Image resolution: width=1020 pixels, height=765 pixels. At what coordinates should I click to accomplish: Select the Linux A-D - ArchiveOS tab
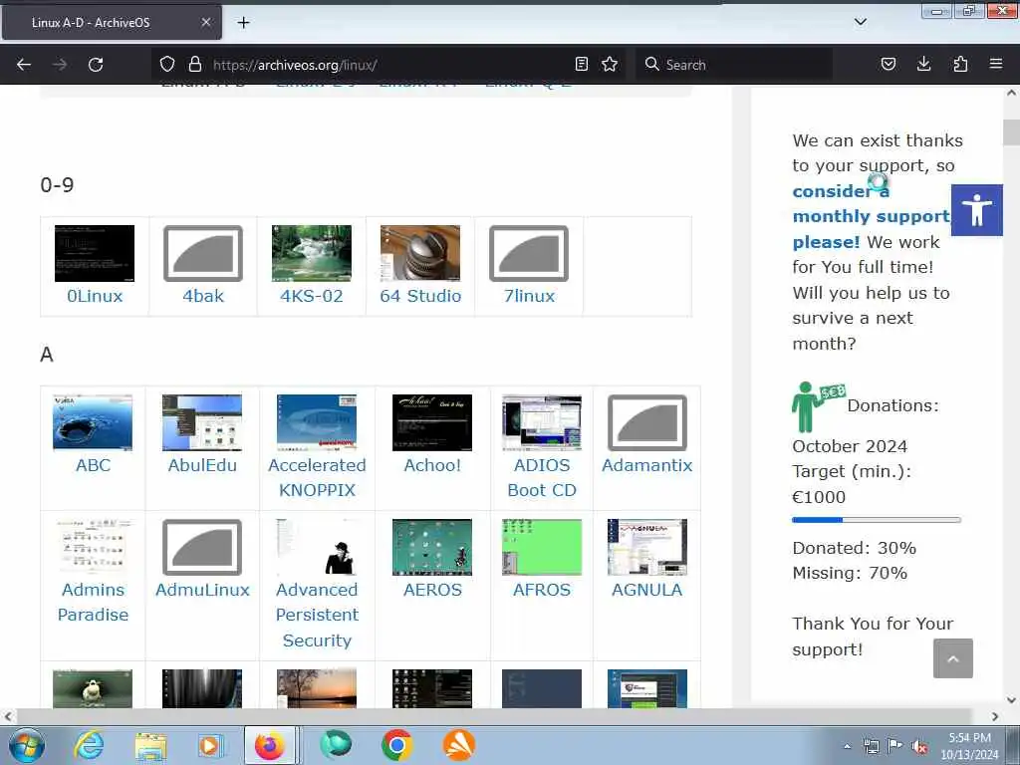112,22
